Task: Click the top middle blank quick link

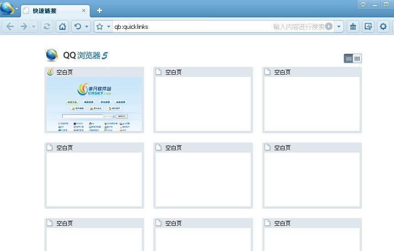Action: [x=203, y=100]
